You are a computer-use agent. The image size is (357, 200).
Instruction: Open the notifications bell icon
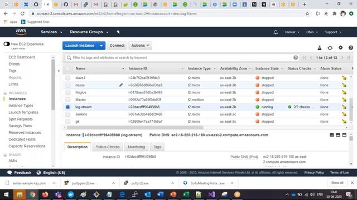click(x=276, y=32)
